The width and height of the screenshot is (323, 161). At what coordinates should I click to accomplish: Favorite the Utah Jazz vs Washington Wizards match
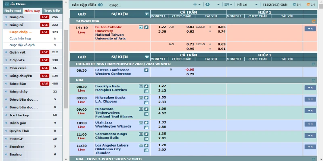point(146,123)
